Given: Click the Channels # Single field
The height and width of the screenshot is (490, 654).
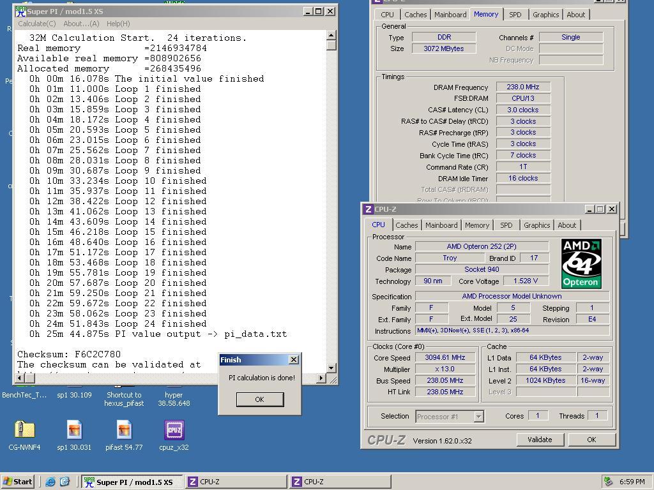Looking at the screenshot, I should [571, 37].
